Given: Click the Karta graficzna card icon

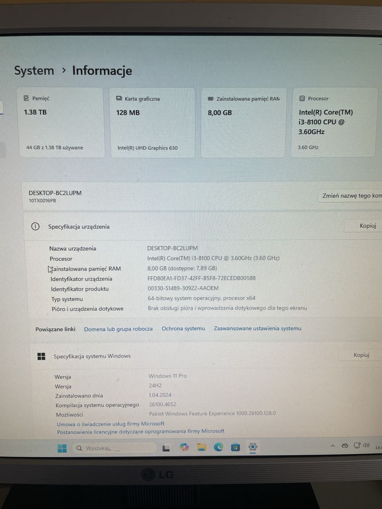Looking at the screenshot, I should coord(119,98).
